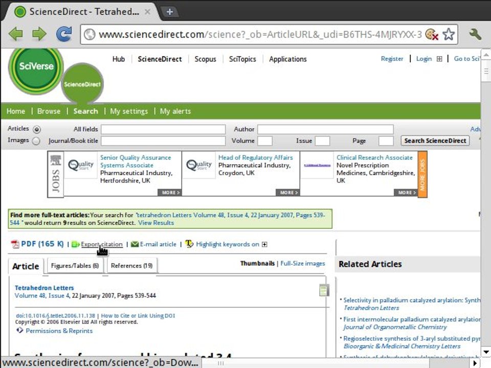The width and height of the screenshot is (491, 368).
Task: Click the Search ScienceDirect button
Action: pos(435,141)
